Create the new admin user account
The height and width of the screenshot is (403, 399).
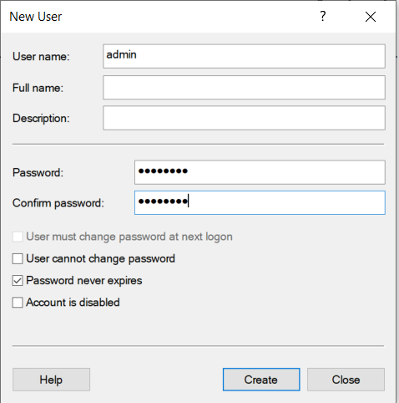point(261,380)
